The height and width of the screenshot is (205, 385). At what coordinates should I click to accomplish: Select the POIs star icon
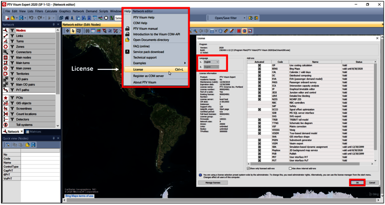coord(5,98)
